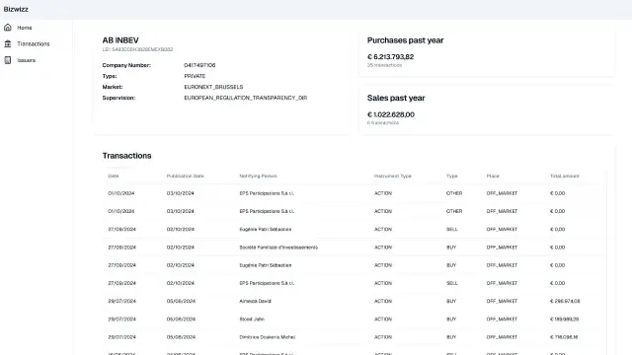Click the Type column header
Viewport: 632px width, 355px height.
pos(452,176)
